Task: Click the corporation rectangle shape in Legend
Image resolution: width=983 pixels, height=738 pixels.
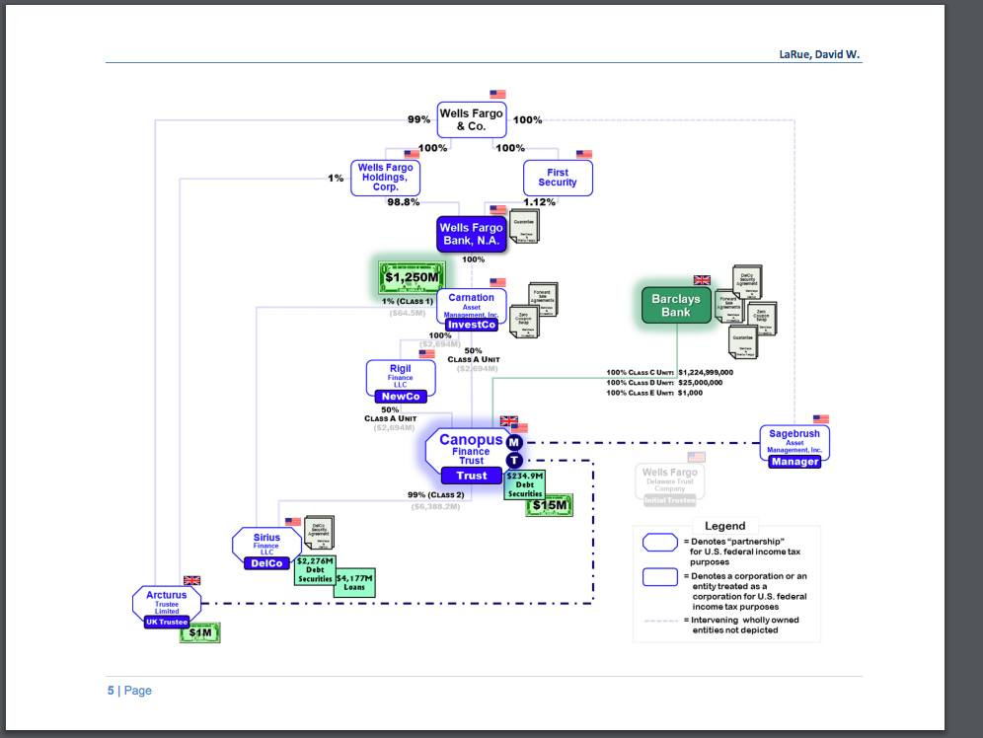Action: 660,577
